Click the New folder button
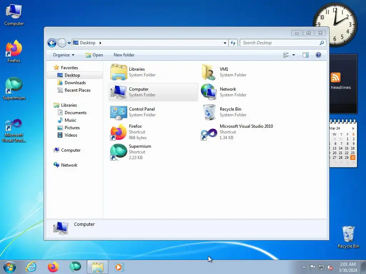The width and height of the screenshot is (366, 274). point(124,55)
